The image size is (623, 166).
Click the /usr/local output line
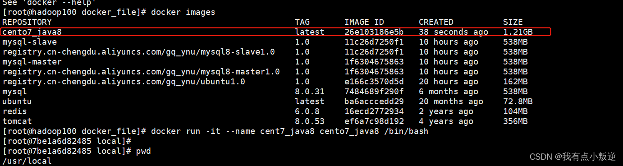pyautogui.click(x=27, y=161)
